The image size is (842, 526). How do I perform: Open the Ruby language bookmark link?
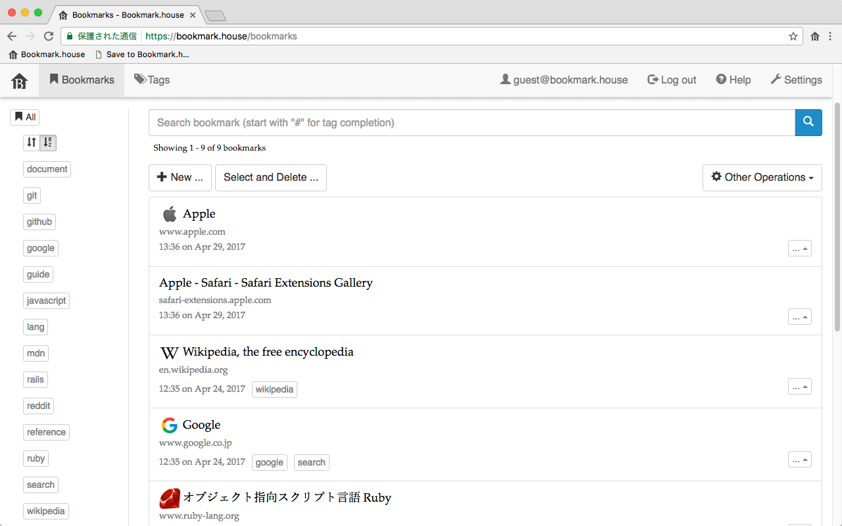coord(287,498)
